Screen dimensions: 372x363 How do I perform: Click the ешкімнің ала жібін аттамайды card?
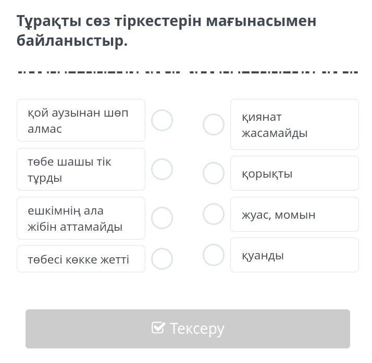pos(81,218)
